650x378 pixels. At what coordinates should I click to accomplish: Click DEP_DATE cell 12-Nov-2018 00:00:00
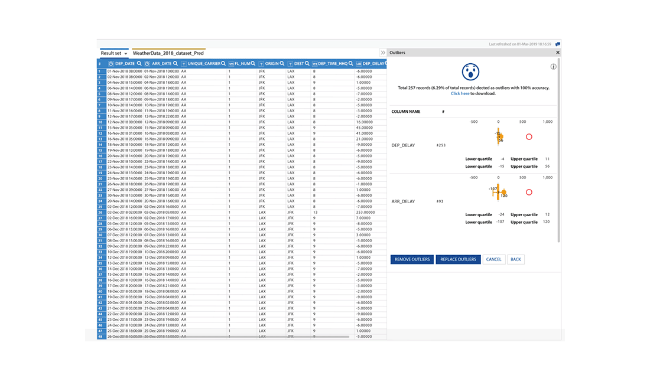(124, 122)
